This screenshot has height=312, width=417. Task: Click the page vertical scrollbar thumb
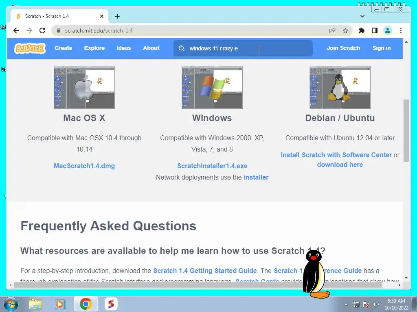(x=406, y=130)
